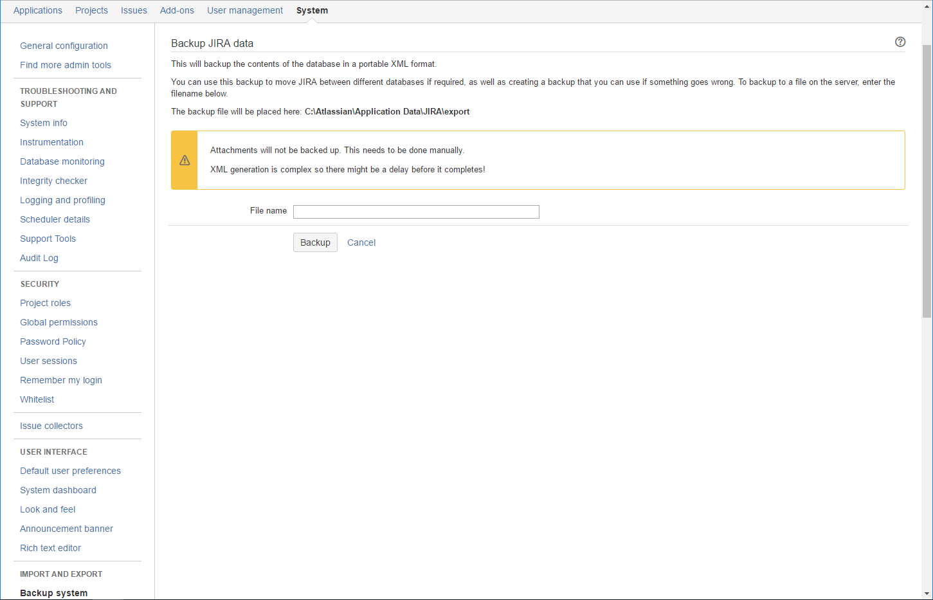Screen dimensions: 933x600
Task: Open Support Tools
Action: click(x=48, y=239)
